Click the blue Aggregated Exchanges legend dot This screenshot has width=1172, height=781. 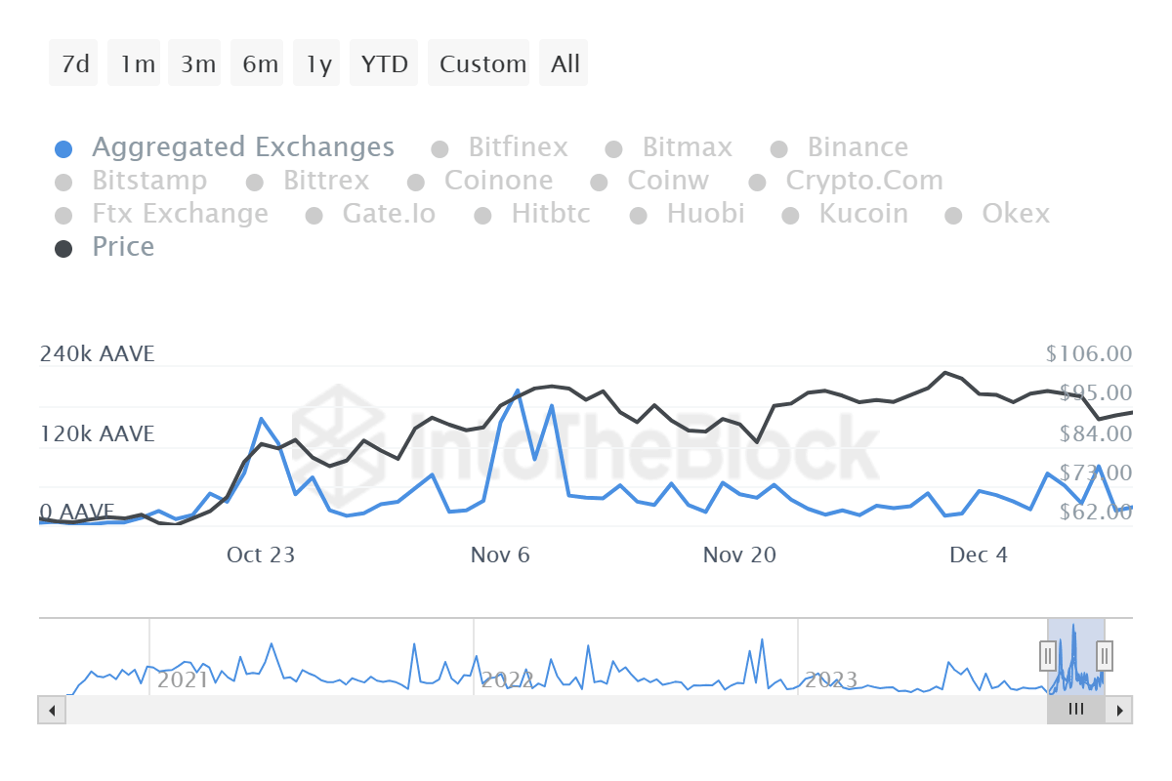pyautogui.click(x=63, y=149)
